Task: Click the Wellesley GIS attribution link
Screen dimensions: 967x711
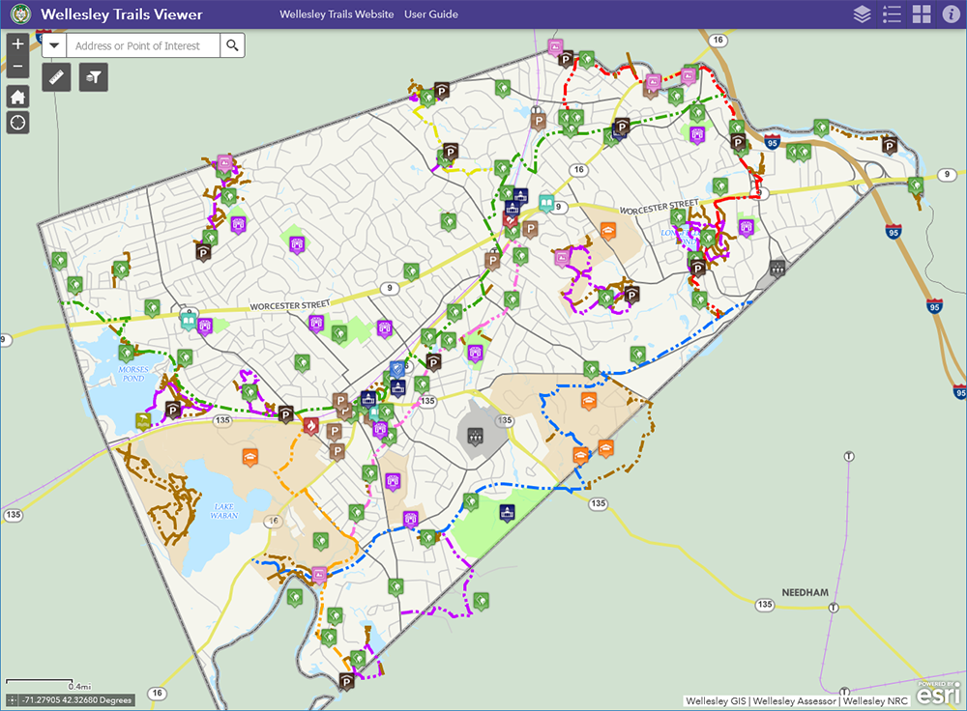Action: point(715,700)
